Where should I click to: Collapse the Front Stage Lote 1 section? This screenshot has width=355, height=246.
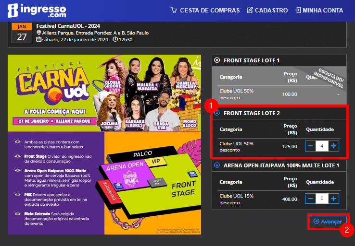pos(217,60)
